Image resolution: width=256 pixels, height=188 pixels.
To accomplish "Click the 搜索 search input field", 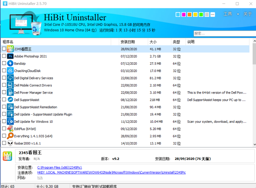I will coord(225,33).
